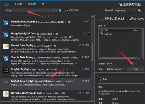Click the v1.10.0 version label
This screenshot has width=145, height=104.
coord(86,69)
